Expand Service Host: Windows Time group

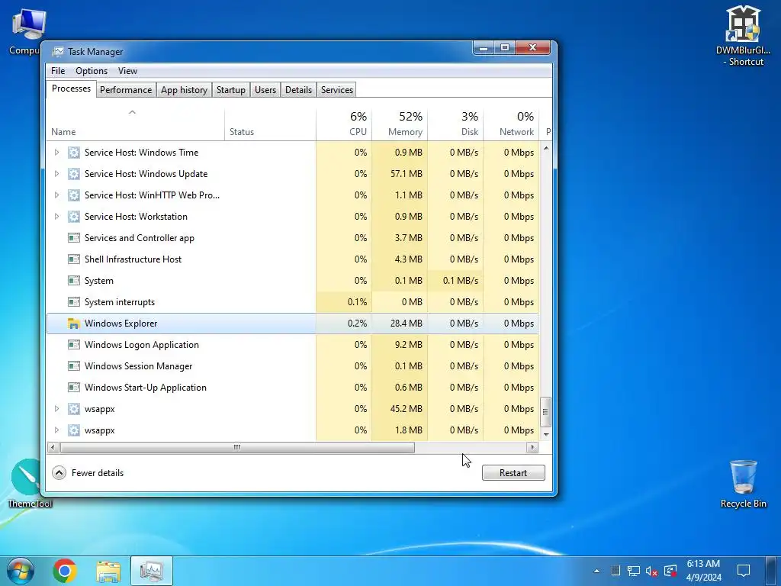[56, 153]
